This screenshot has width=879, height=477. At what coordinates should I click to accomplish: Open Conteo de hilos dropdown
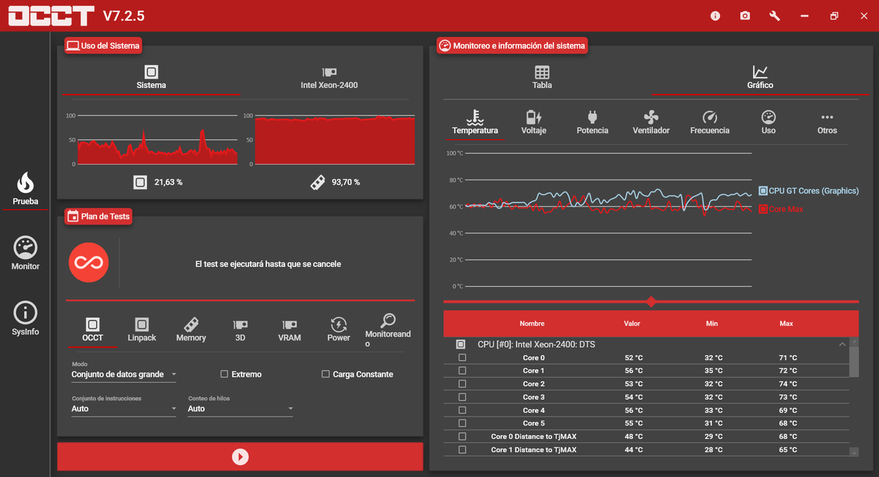241,408
